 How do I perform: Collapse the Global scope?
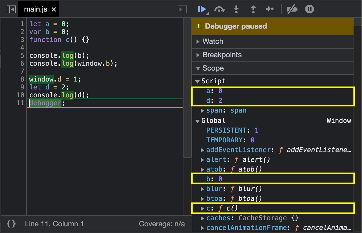197,121
